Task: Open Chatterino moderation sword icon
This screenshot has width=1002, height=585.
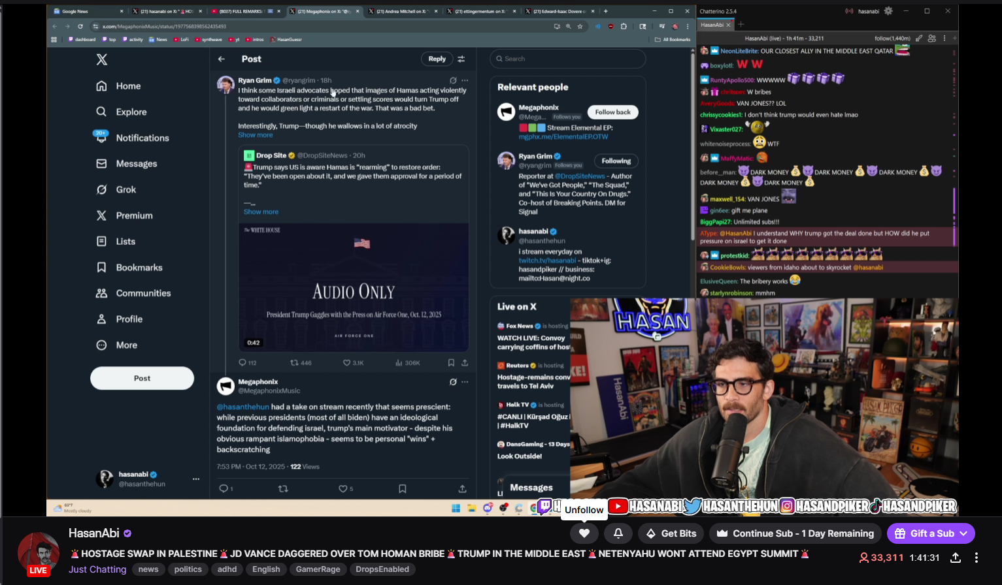Action: pos(919,39)
